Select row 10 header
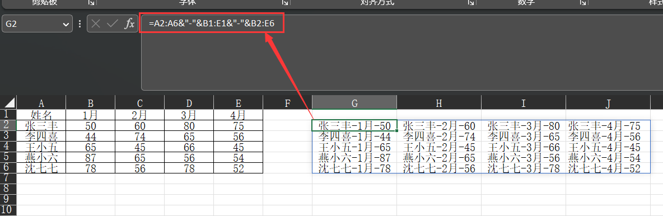The width and height of the screenshot is (663, 216). point(8,210)
